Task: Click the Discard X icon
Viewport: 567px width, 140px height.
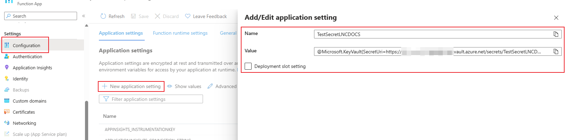Action: 158,16
